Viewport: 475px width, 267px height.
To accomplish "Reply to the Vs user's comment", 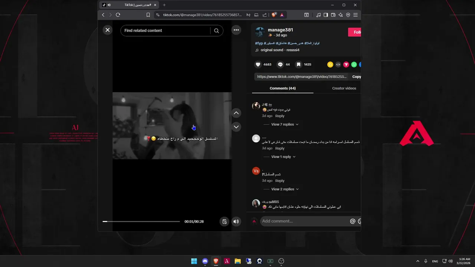I will [x=280, y=181].
